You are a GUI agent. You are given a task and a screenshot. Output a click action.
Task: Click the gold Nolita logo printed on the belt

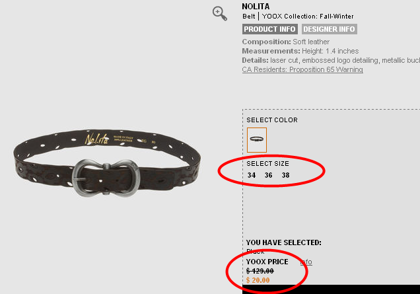[96, 139]
